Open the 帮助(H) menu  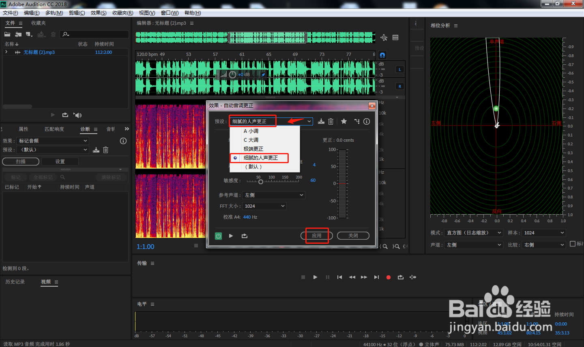coord(193,13)
